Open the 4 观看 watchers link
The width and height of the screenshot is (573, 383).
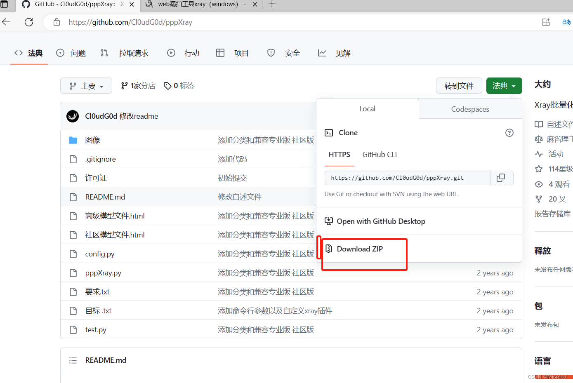[x=559, y=184]
